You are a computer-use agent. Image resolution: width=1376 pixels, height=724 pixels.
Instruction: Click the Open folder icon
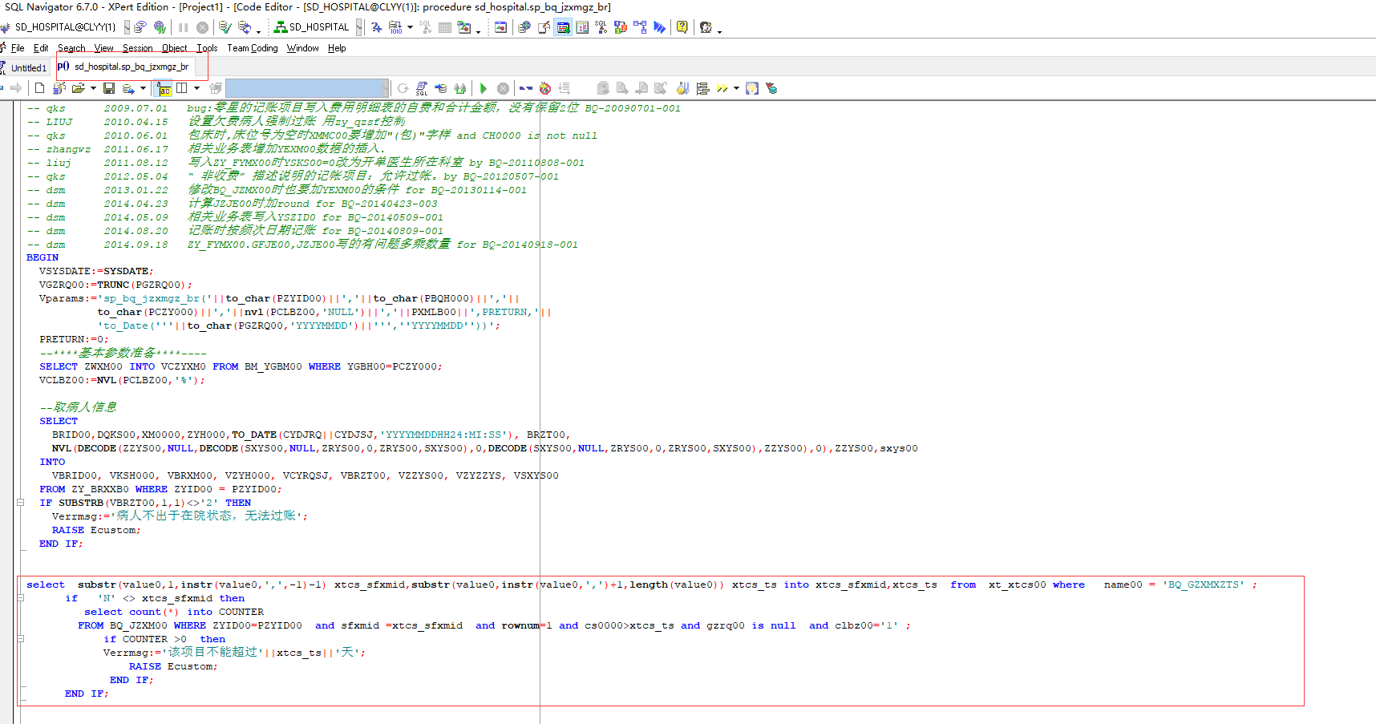pos(78,88)
